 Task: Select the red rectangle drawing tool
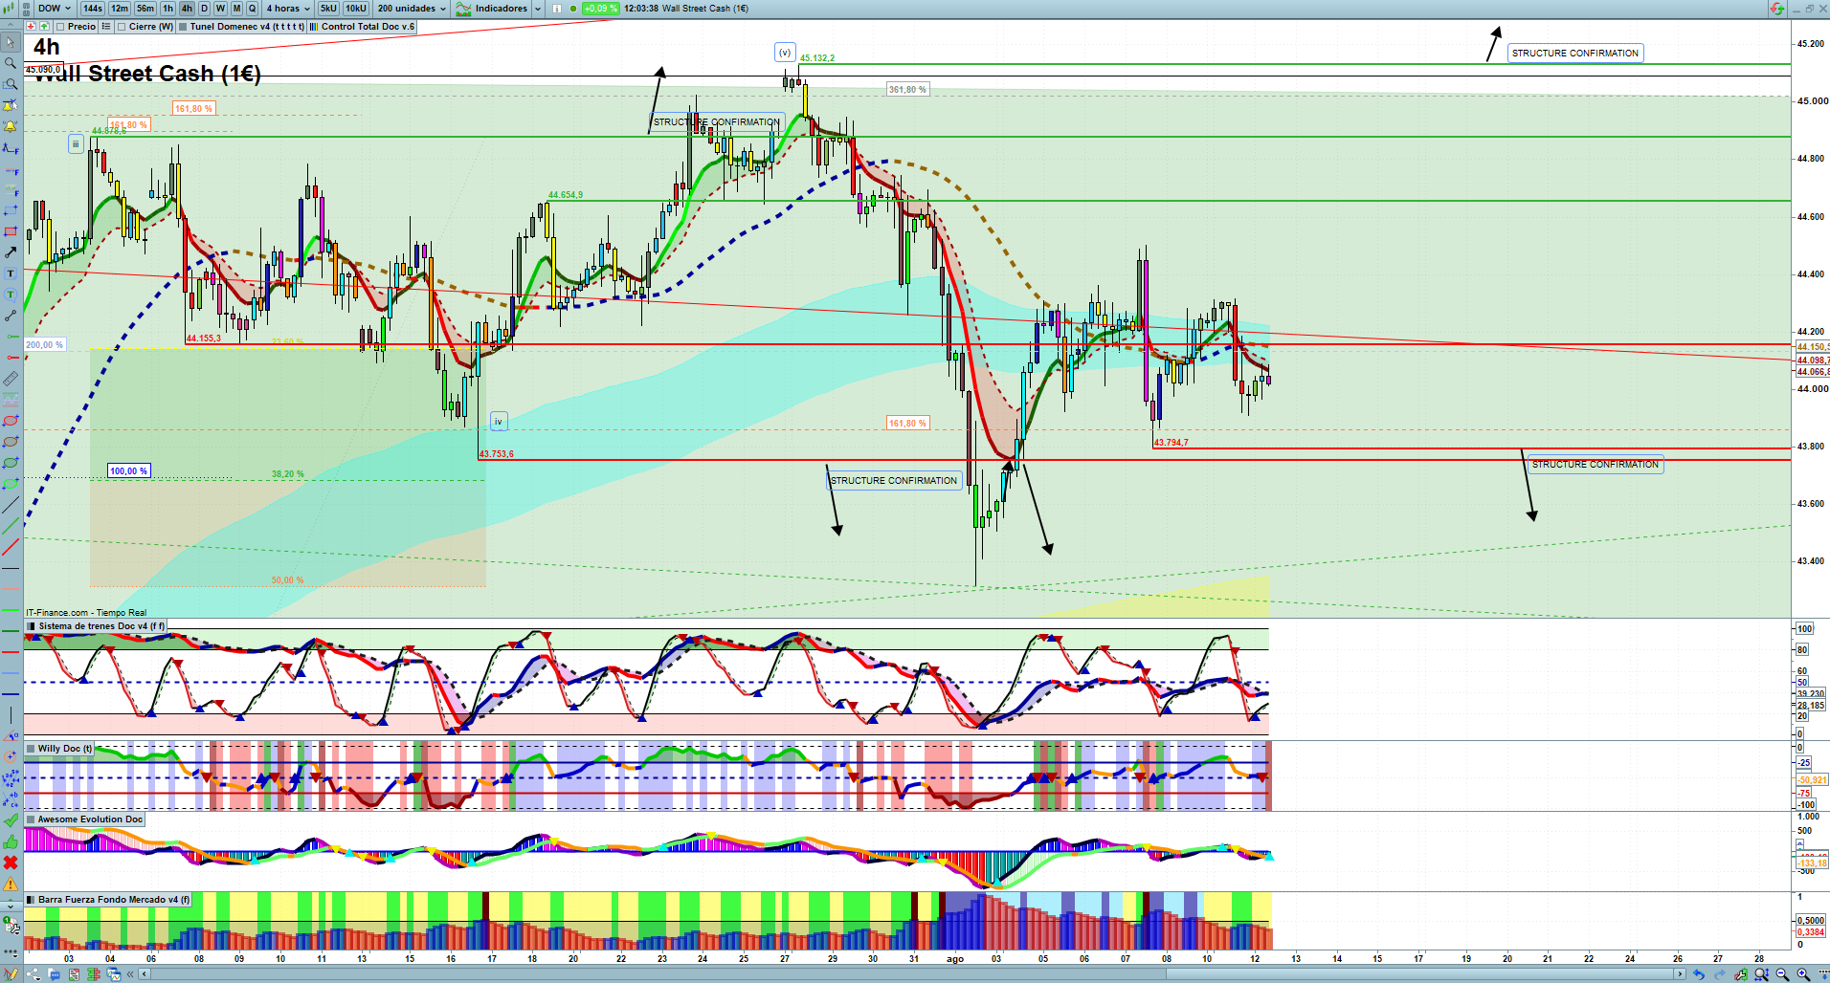[x=11, y=231]
